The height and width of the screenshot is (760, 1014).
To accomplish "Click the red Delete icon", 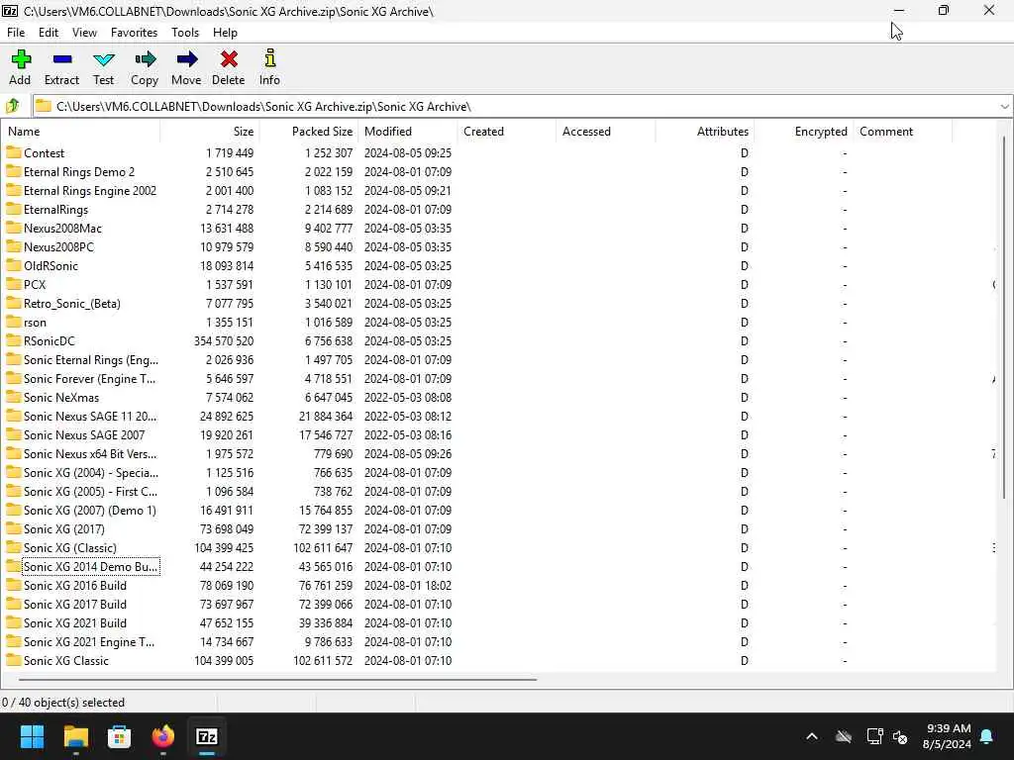I will (x=229, y=59).
